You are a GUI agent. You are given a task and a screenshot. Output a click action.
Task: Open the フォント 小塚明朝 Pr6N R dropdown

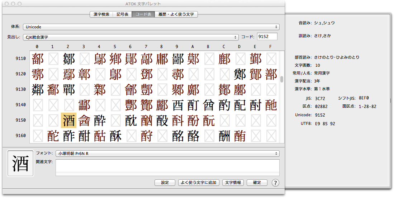click(167, 154)
